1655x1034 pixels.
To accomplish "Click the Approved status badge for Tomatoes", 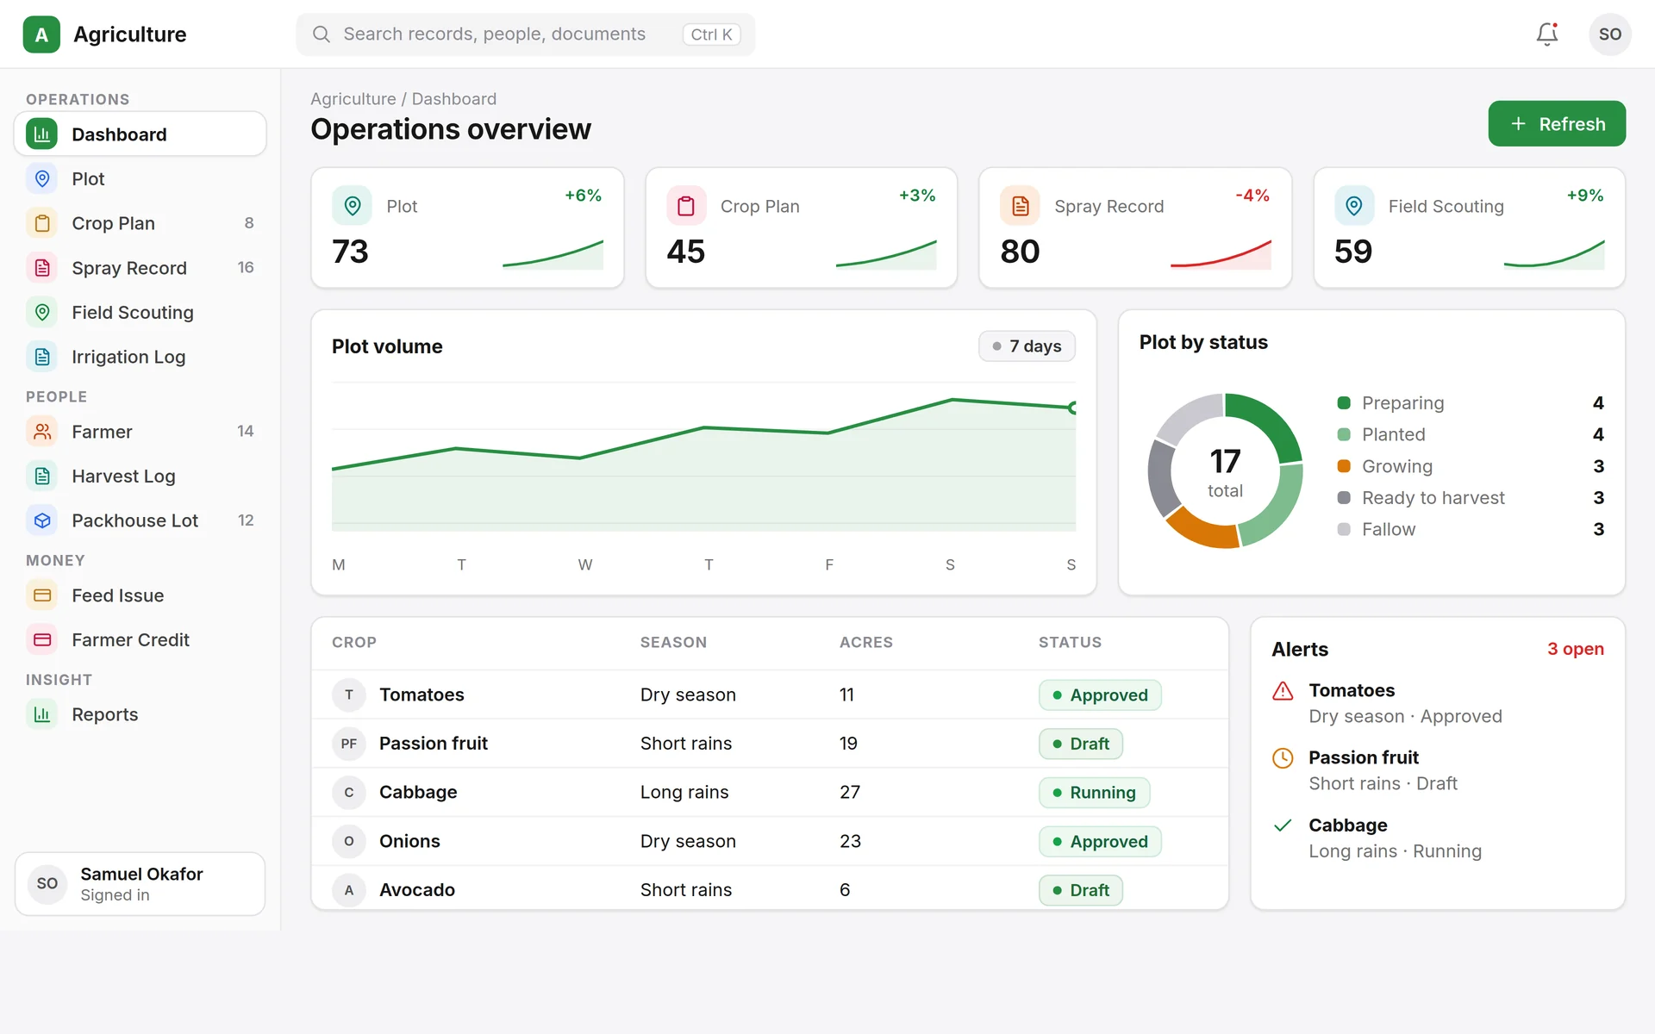I will [1100, 695].
